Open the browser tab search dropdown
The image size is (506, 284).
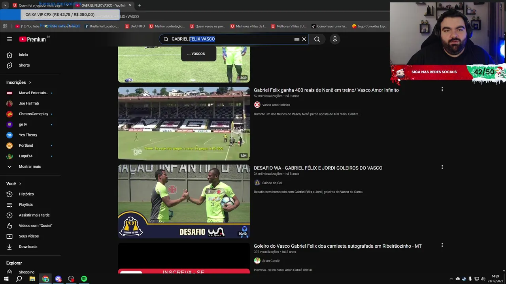[x=5, y=6]
